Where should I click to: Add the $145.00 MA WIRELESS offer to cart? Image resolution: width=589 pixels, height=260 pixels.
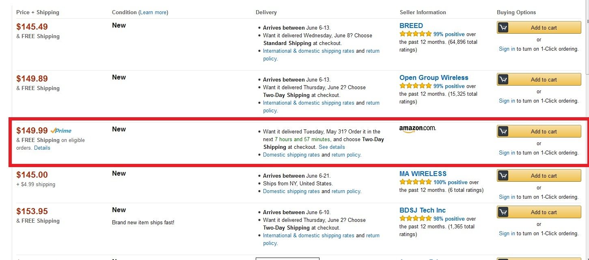pyautogui.click(x=544, y=176)
